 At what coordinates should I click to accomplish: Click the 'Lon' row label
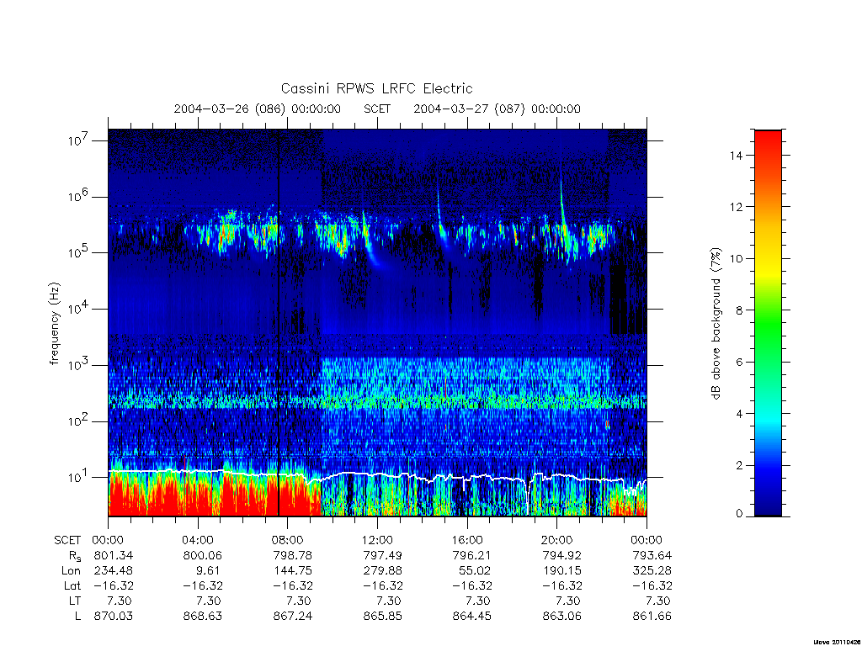click(71, 571)
